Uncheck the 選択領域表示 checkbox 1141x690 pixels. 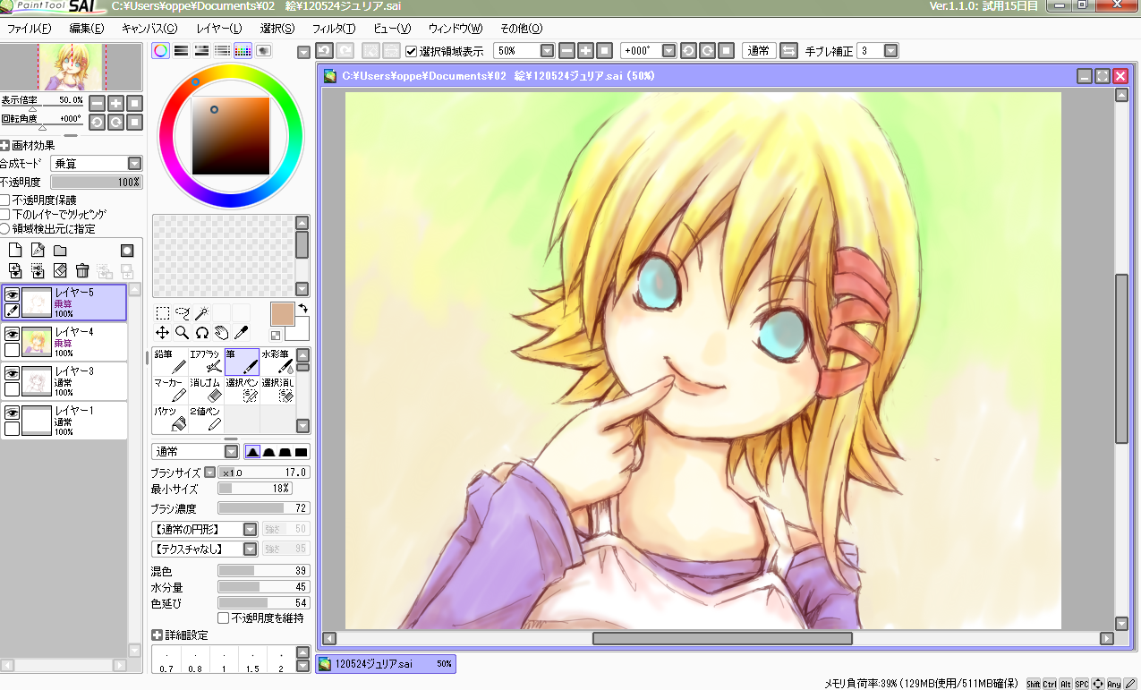[412, 51]
